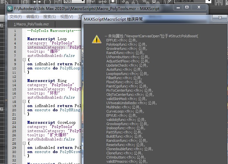This screenshot has height=164, width=228.
Task: Click the tooltip "扩大循环" code line
Action: point(48,135)
